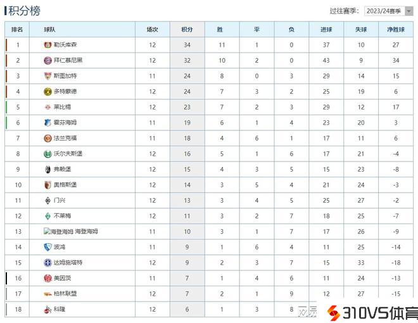
Task: Open the 柏林联盟 team link
Action: pyautogui.click(x=65, y=293)
